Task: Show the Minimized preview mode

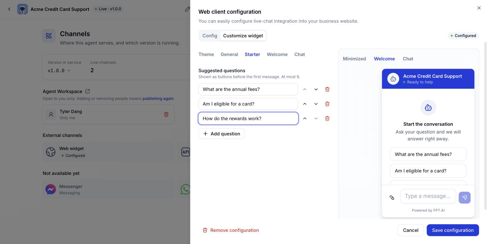Action: coord(354,59)
